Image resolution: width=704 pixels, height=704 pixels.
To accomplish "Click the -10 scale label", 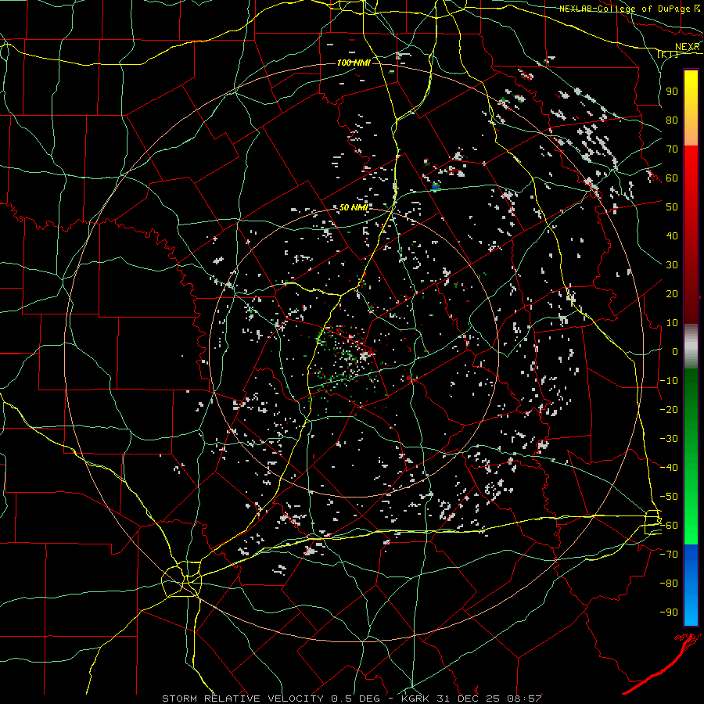I will click(x=669, y=381).
